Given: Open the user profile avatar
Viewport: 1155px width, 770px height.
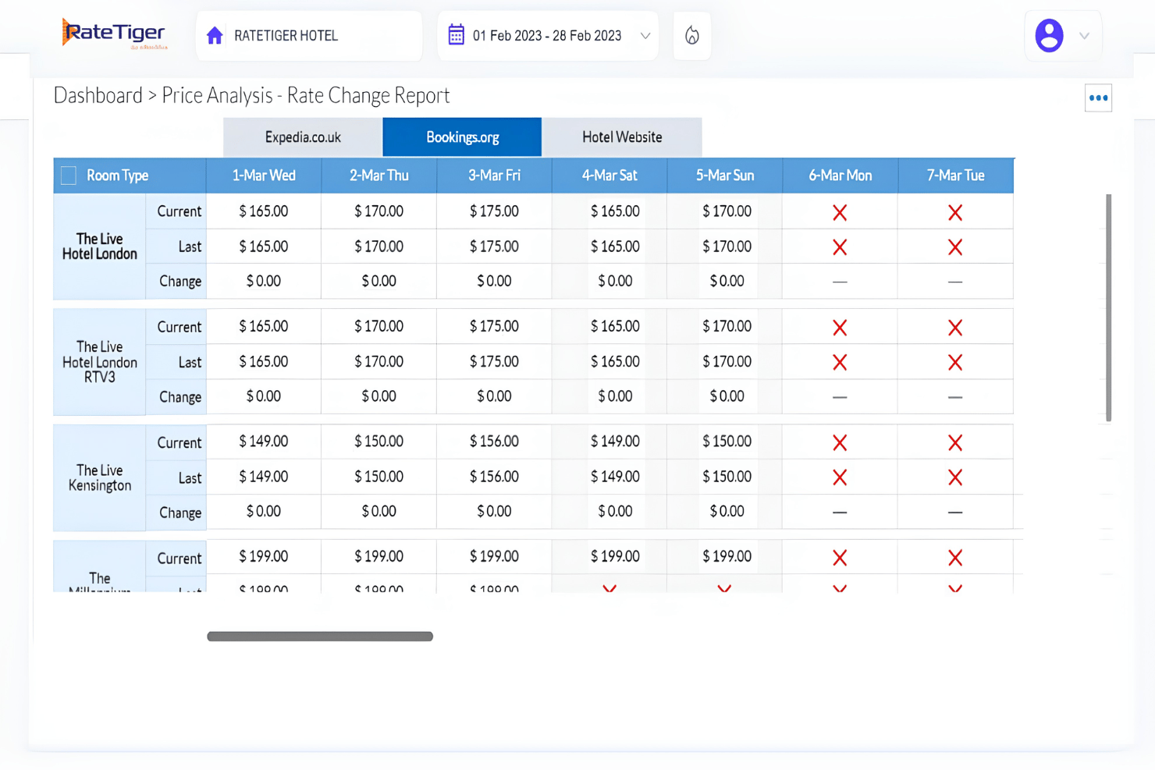Looking at the screenshot, I should tap(1049, 36).
